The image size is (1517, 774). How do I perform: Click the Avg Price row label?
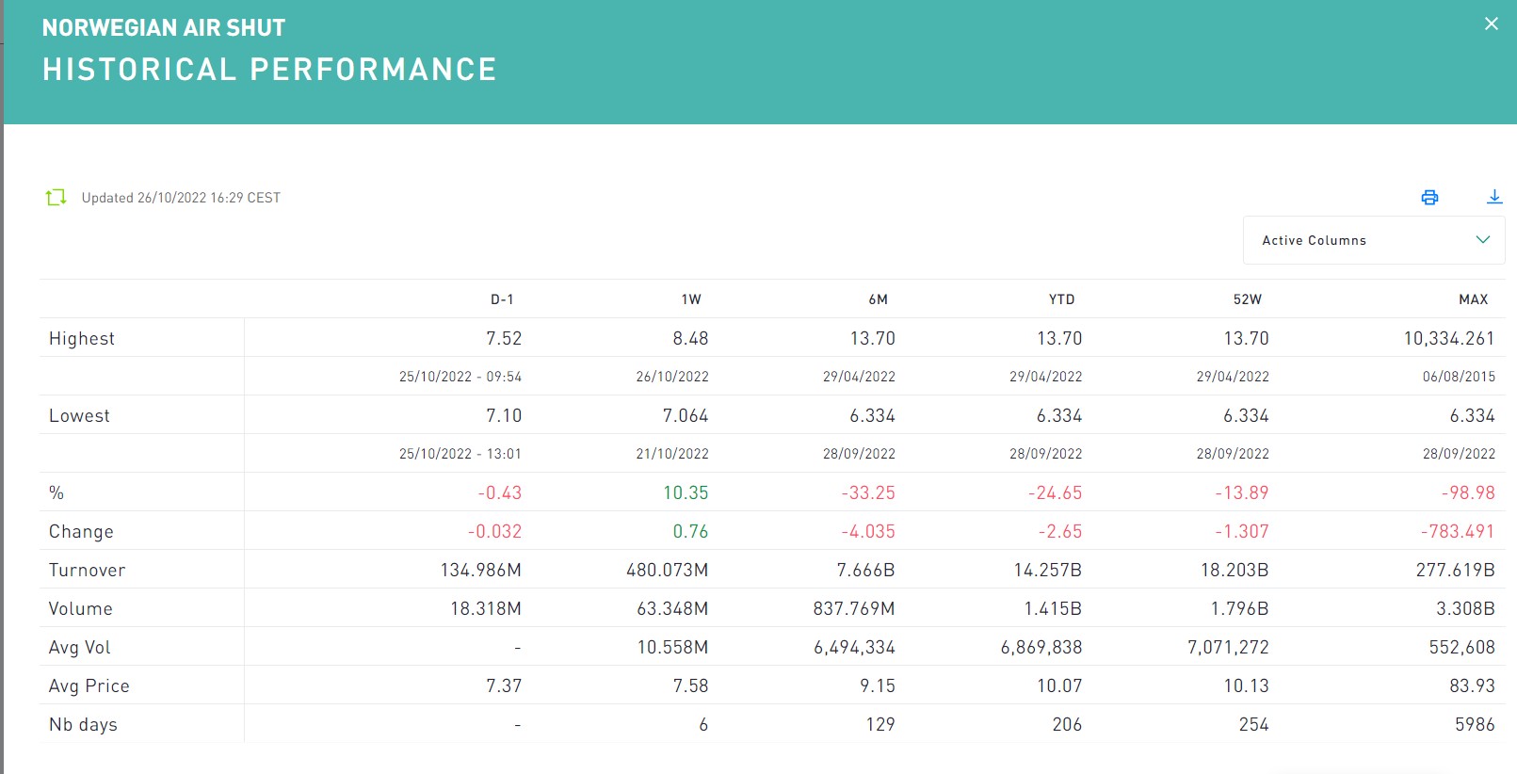pos(89,686)
